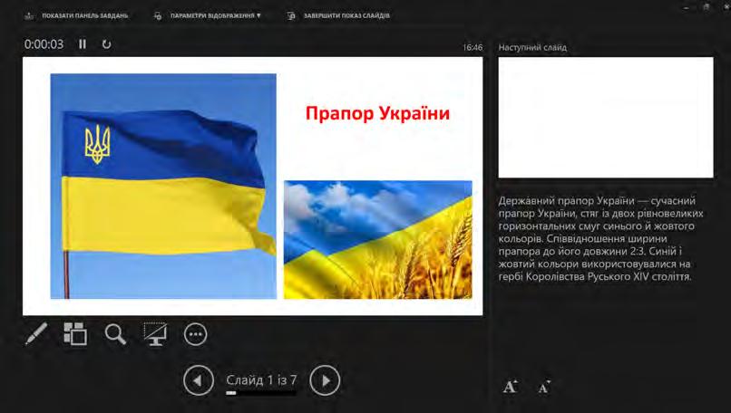This screenshot has height=413, width=731.
Task: Click the 'Слайд 1 із 7' counter
Action: pos(261,379)
